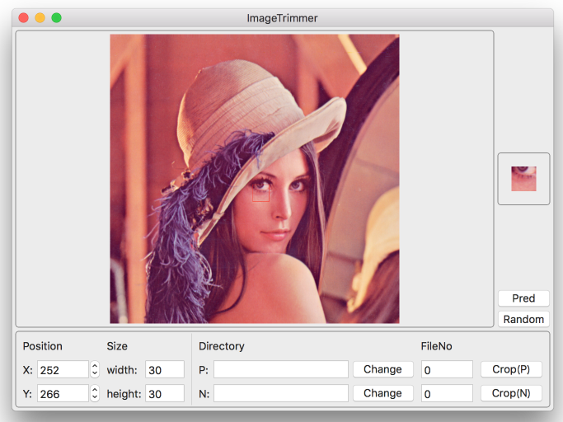
Task: Change the N directory
Action: tap(382, 393)
